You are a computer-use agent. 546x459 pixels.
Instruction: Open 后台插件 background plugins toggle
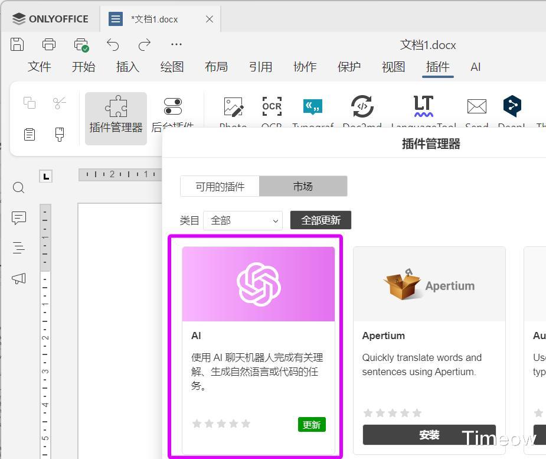click(173, 113)
